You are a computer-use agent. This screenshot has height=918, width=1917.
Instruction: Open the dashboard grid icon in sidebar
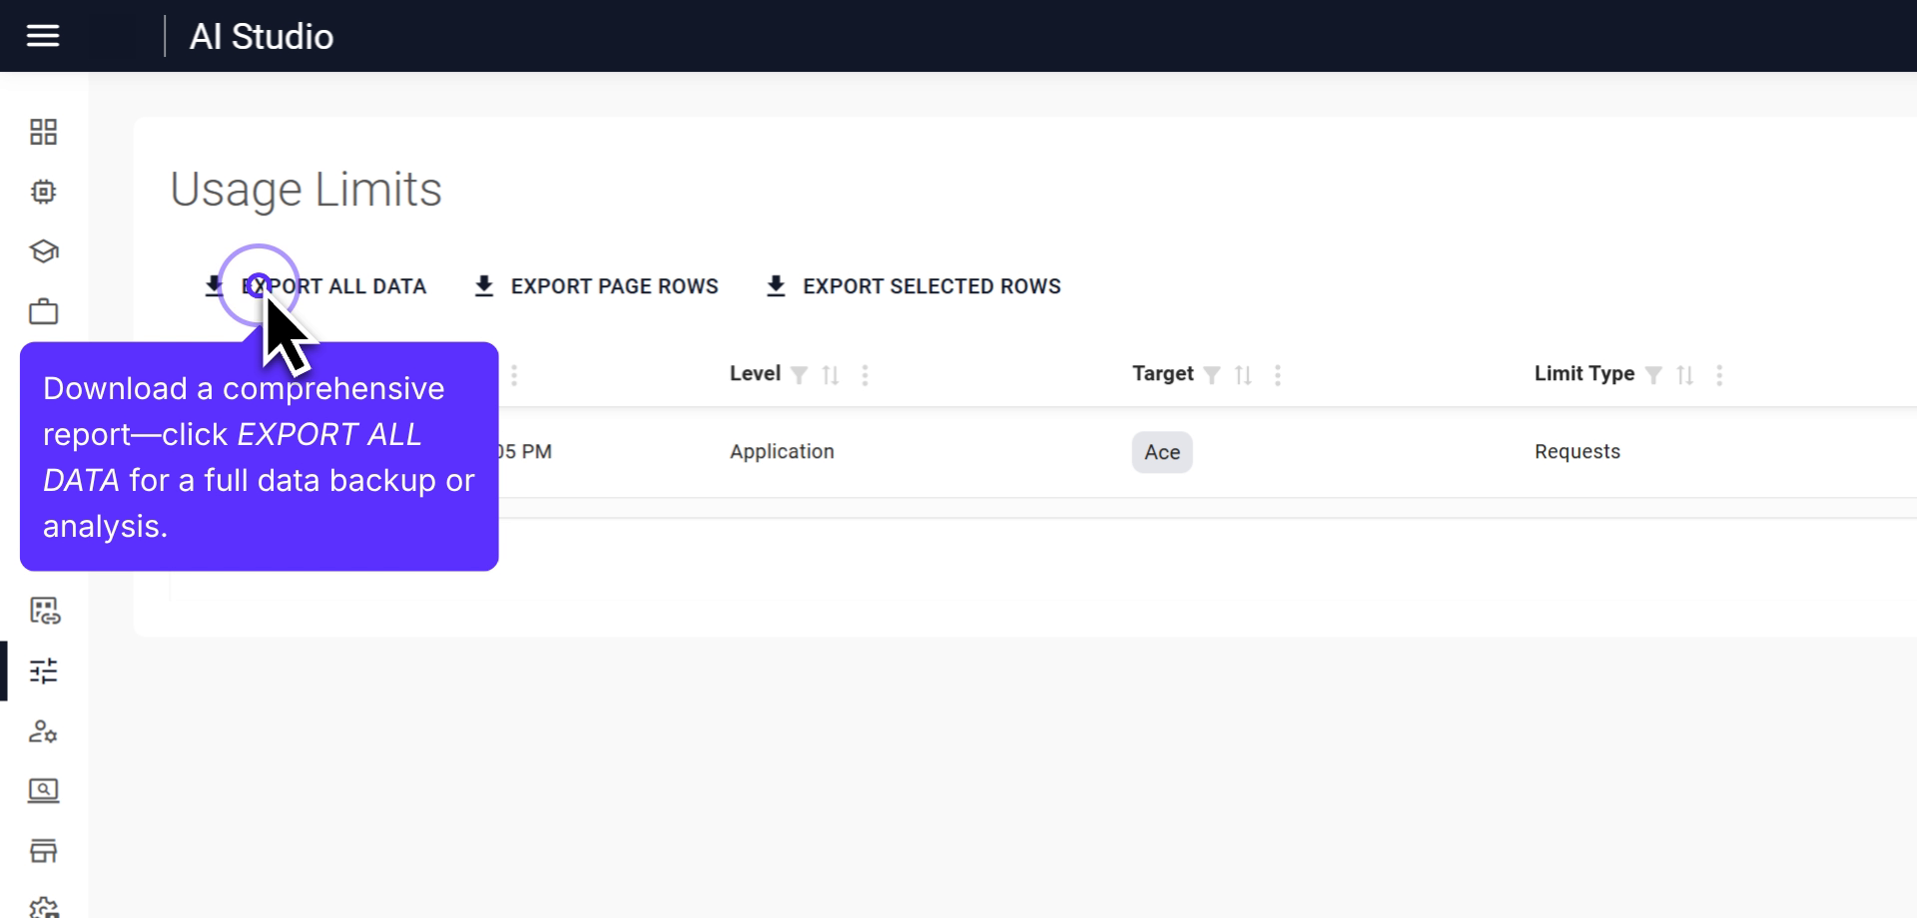pyautogui.click(x=43, y=131)
